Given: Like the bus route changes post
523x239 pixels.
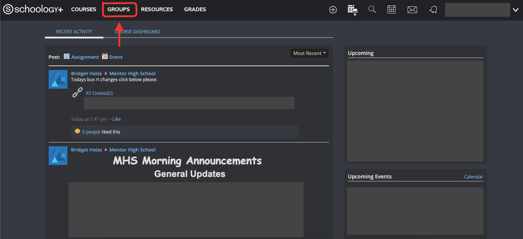Looking at the screenshot, I should click(x=117, y=119).
